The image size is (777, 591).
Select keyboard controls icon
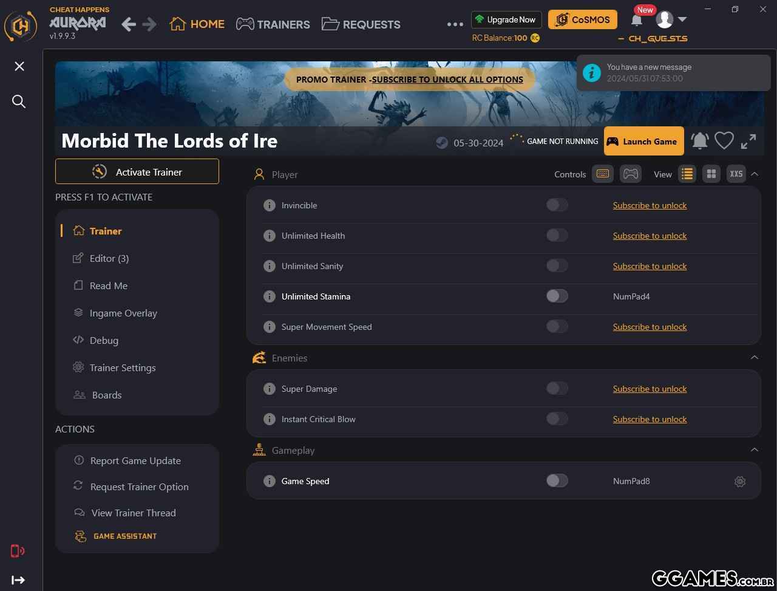click(x=603, y=174)
